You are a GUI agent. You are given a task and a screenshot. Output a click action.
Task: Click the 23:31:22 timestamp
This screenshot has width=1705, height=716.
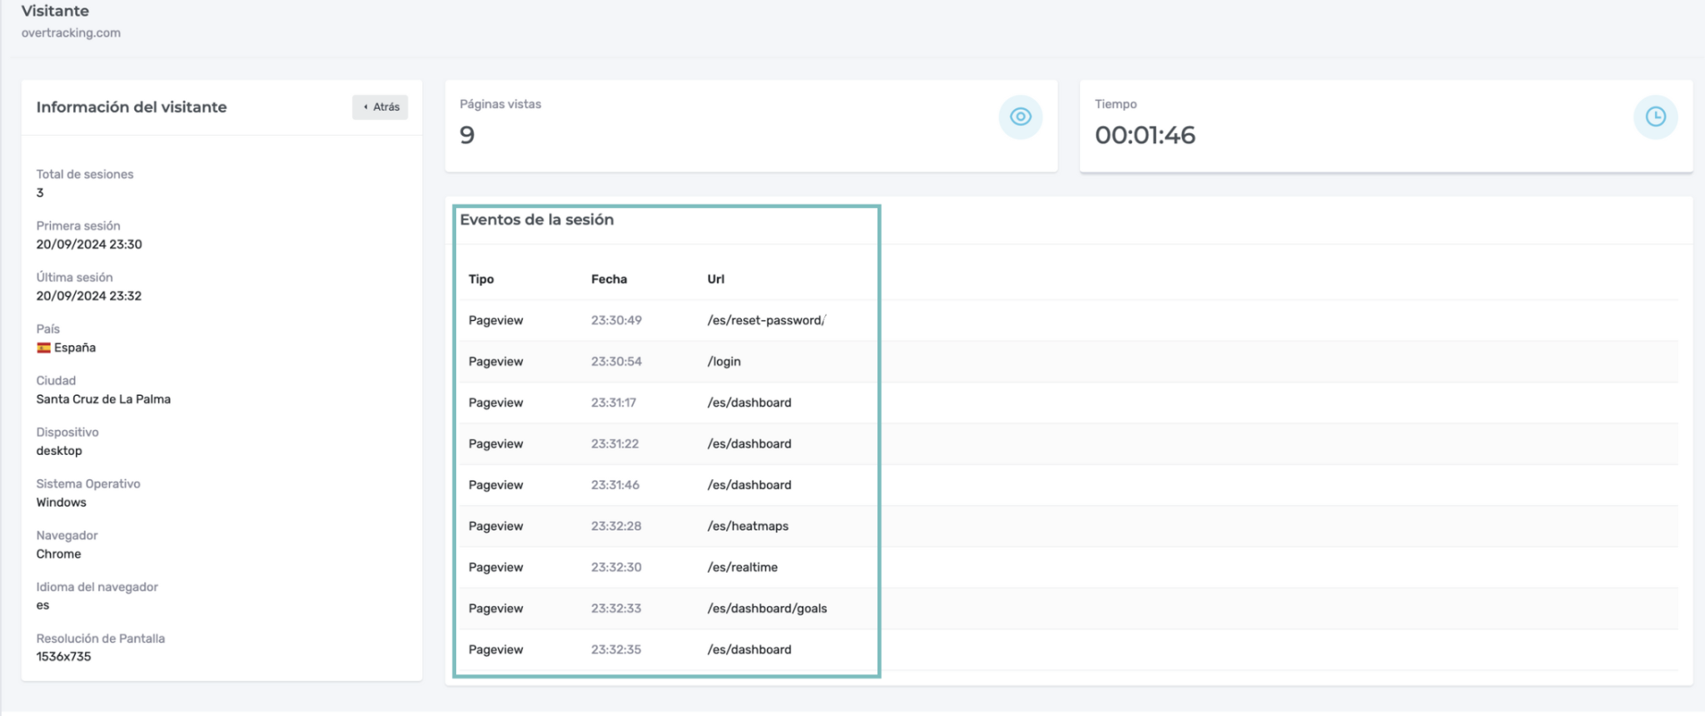(615, 444)
